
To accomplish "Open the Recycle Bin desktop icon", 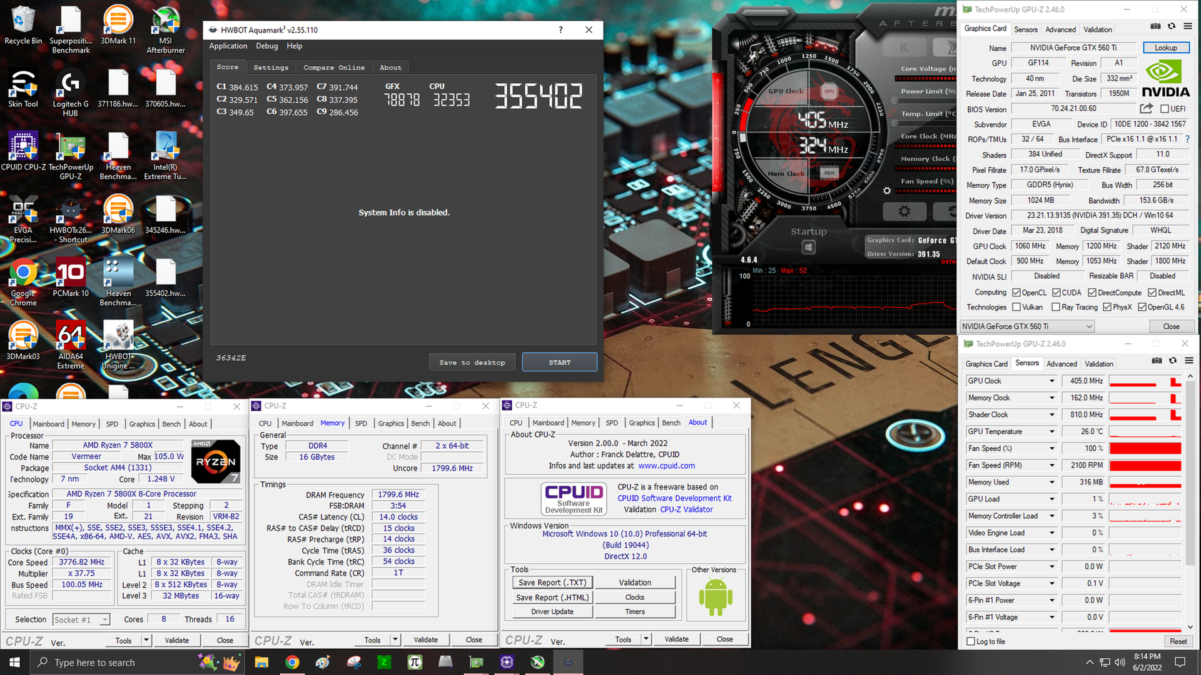I will pyautogui.click(x=23, y=25).
